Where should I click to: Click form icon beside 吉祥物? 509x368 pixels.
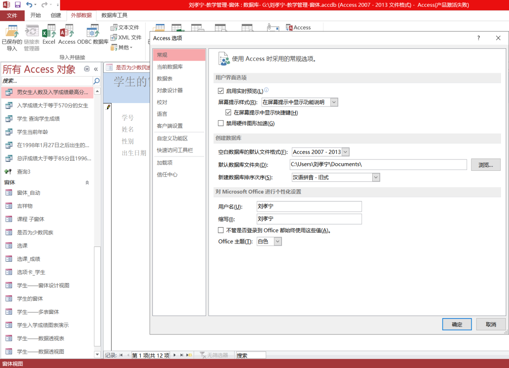(x=8, y=206)
